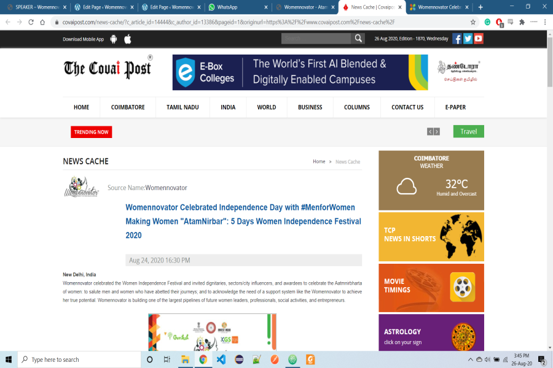Image resolution: width=553 pixels, height=368 pixels.
Task: Show previous trending news item arrow
Action: 430,132
